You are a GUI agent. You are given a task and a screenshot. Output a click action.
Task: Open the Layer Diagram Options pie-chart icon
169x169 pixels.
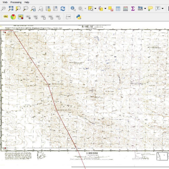click(13, 17)
